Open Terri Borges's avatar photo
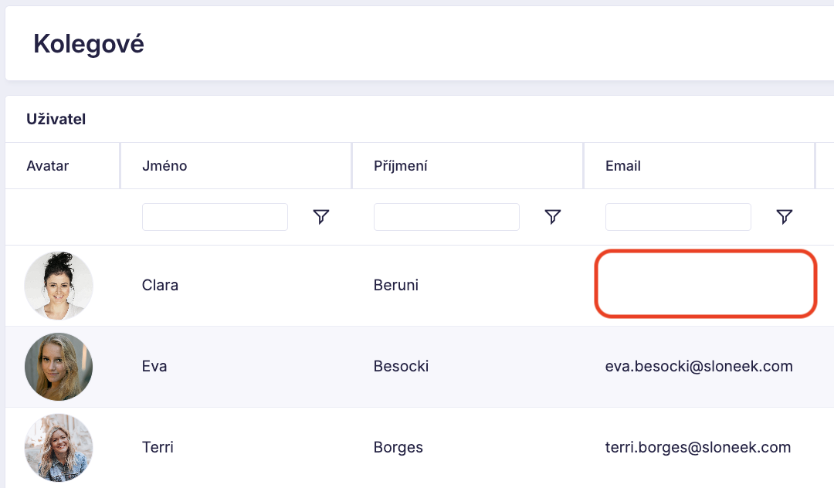 point(59,448)
